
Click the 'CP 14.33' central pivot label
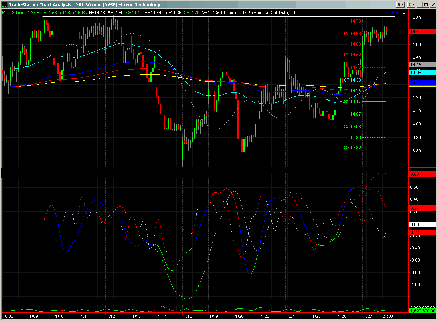tap(352, 80)
